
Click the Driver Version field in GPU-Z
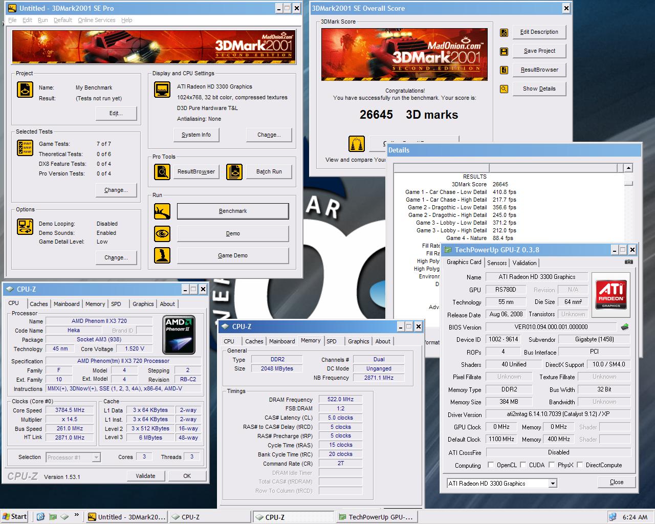(x=558, y=414)
